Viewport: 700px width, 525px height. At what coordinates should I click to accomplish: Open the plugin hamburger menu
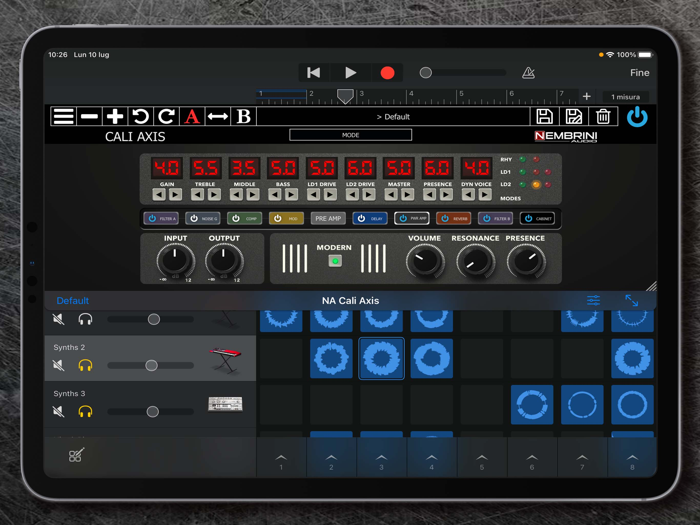pyautogui.click(x=64, y=117)
